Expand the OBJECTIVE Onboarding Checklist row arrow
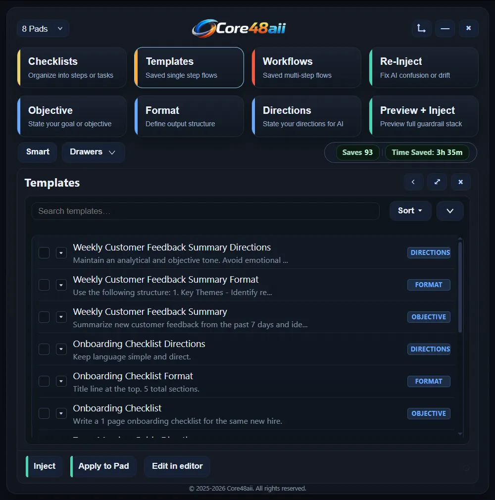Image resolution: width=495 pixels, height=500 pixels. pyautogui.click(x=61, y=413)
